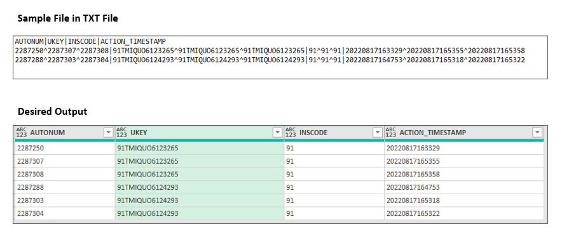This screenshot has height=250, width=569.
Task: Click the Sample File in TXT File heading
Action: tap(68, 18)
